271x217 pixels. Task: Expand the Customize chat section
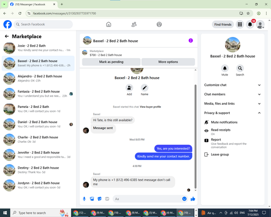pos(233,85)
